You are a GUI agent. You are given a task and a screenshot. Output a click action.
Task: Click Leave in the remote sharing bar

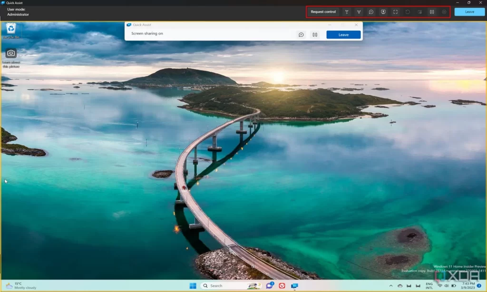pyautogui.click(x=343, y=35)
